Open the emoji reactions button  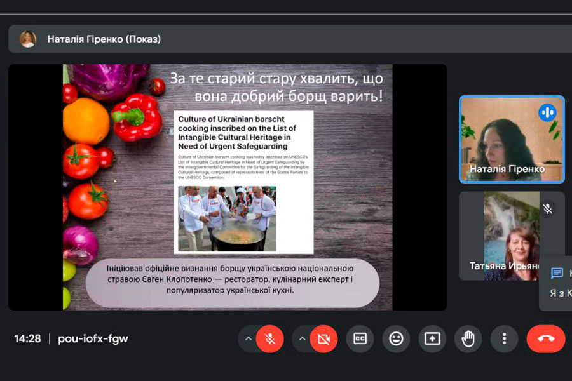point(396,338)
